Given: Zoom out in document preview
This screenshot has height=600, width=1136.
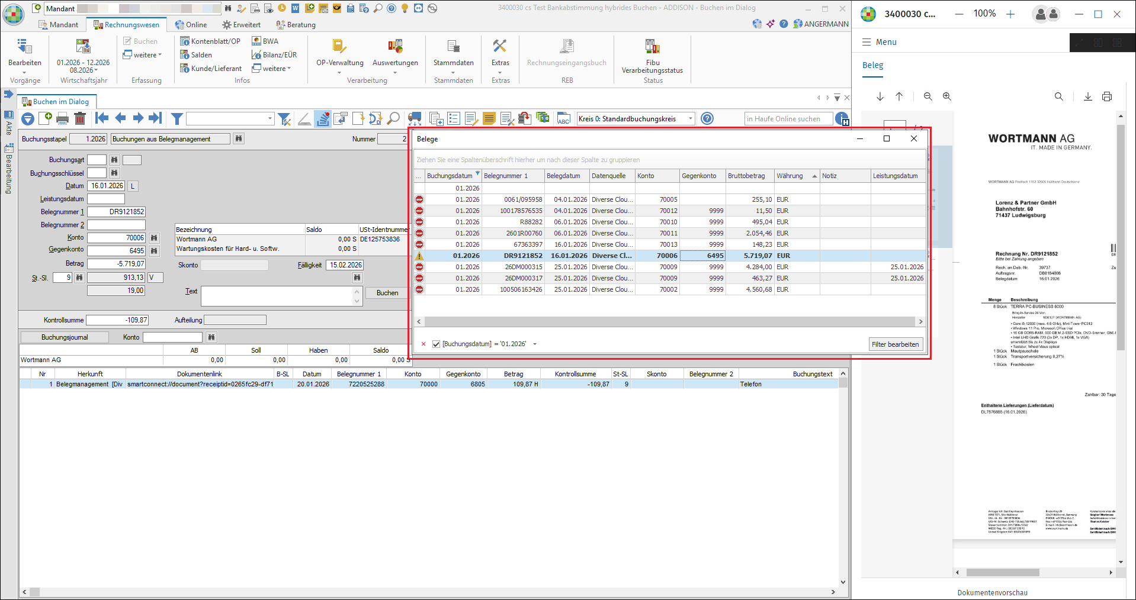Looking at the screenshot, I should (x=928, y=96).
